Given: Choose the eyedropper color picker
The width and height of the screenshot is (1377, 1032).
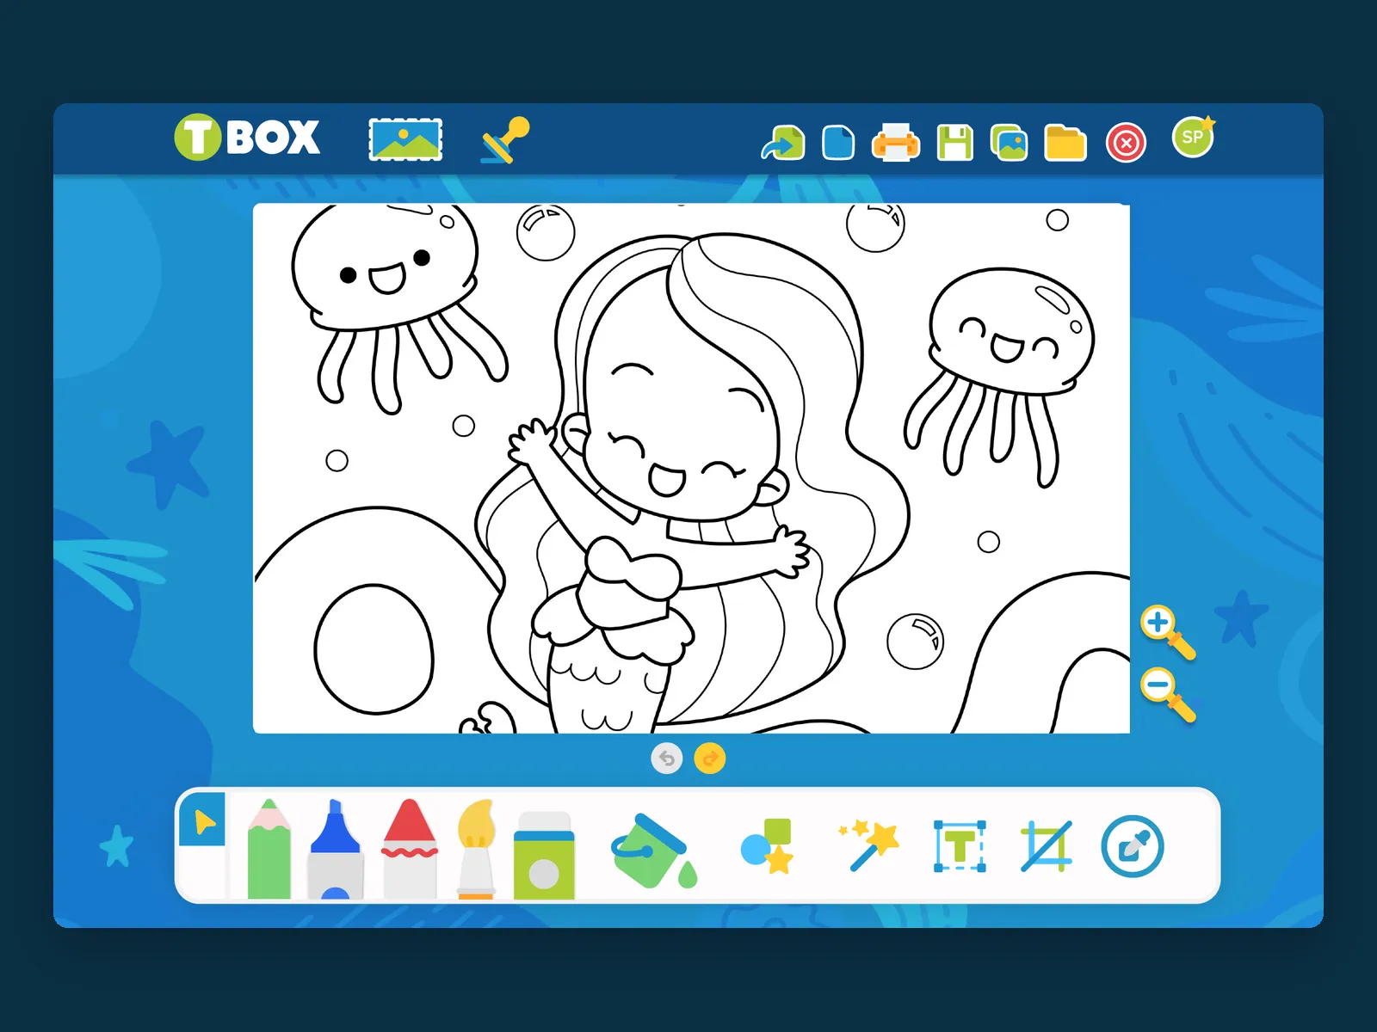Looking at the screenshot, I should pos(1133,846).
